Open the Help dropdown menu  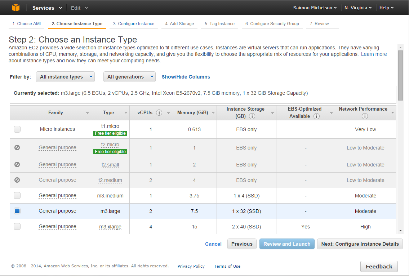pos(386,8)
